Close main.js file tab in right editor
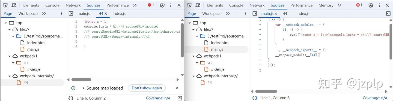 (x=276, y=14)
